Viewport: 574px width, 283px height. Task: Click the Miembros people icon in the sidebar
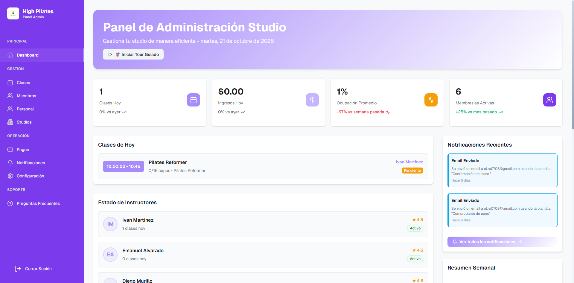10,96
